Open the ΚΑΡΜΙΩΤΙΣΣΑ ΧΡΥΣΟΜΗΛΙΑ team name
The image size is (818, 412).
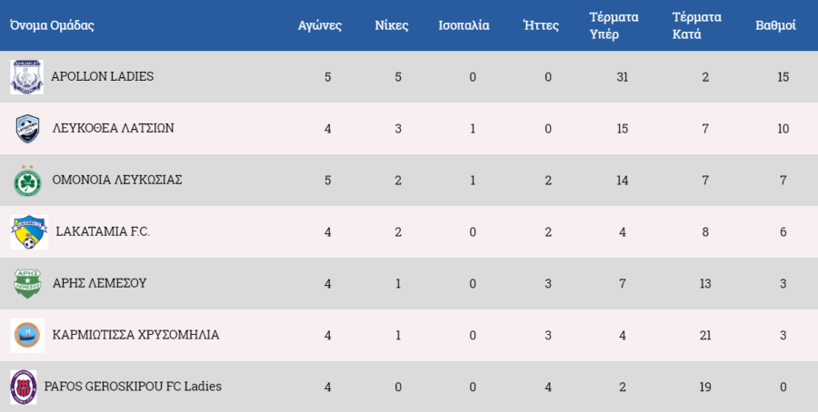[x=135, y=334]
